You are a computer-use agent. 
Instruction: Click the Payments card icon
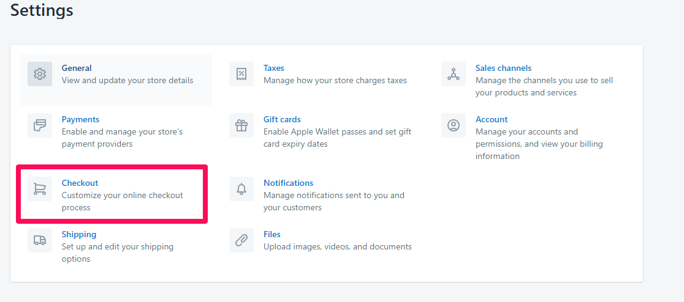click(x=40, y=125)
